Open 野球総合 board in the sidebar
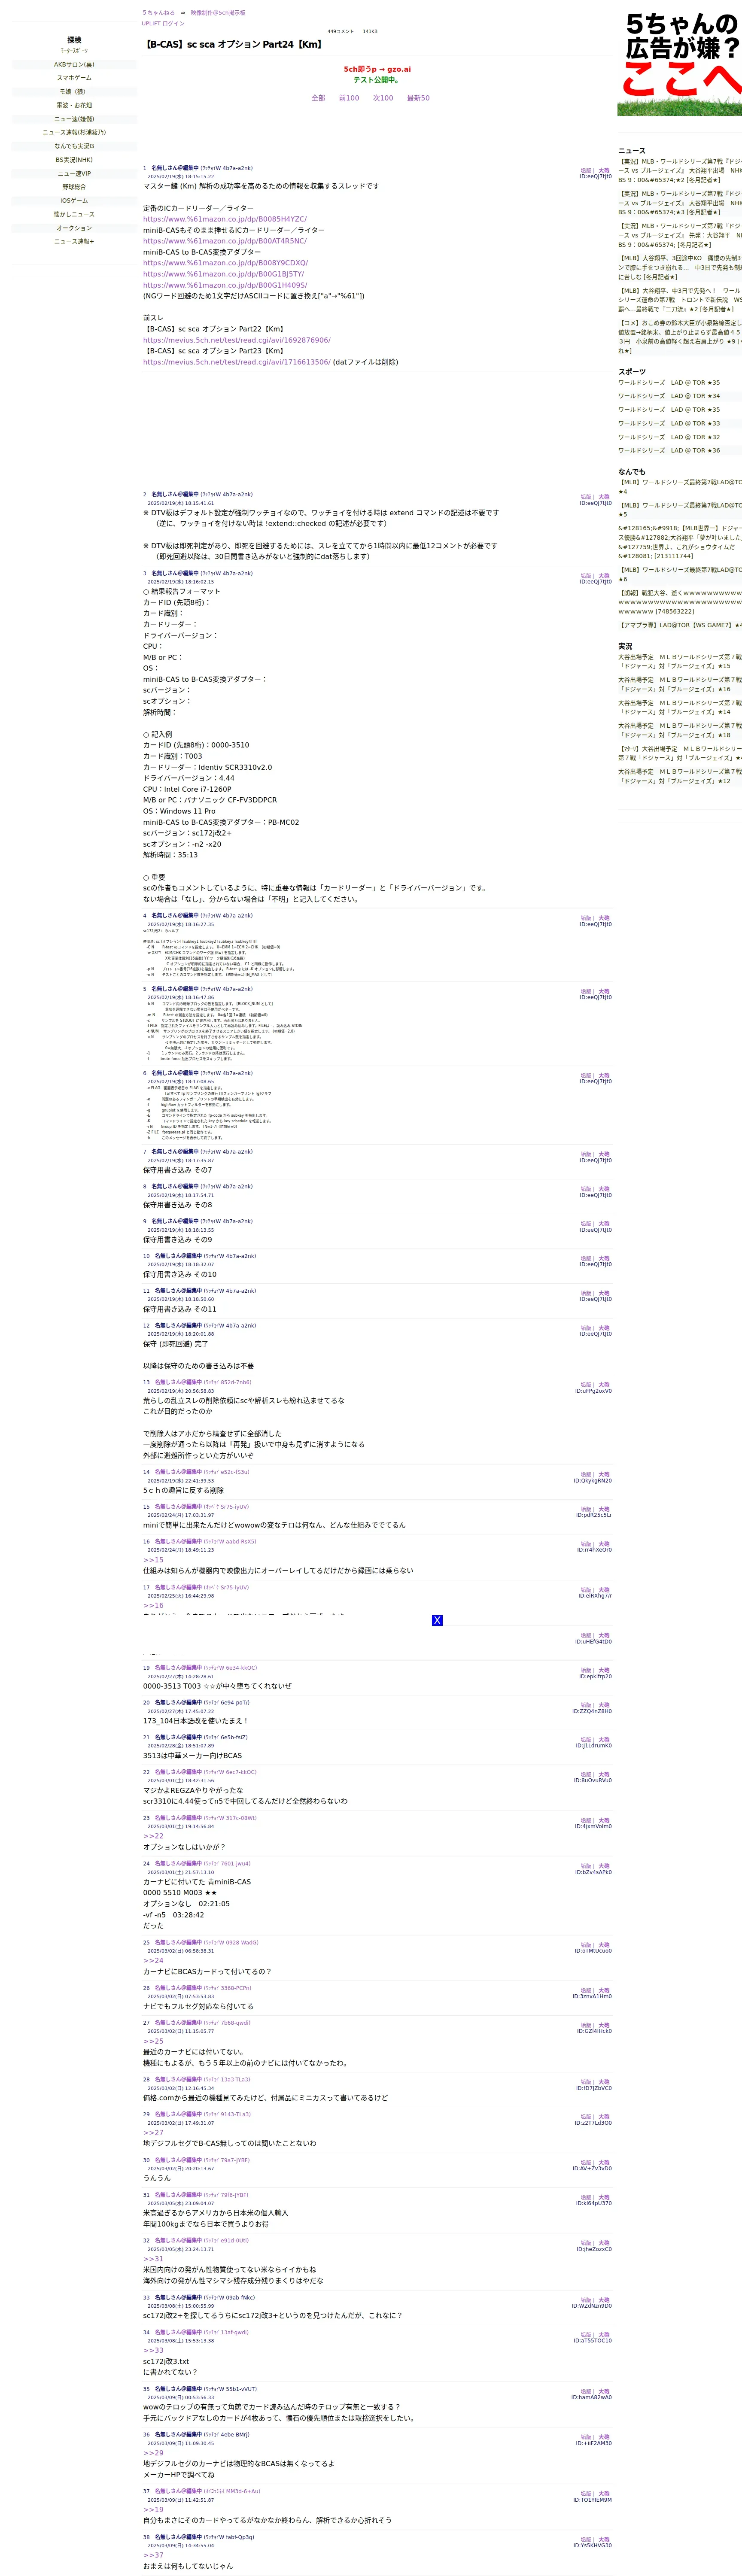 tap(74, 187)
